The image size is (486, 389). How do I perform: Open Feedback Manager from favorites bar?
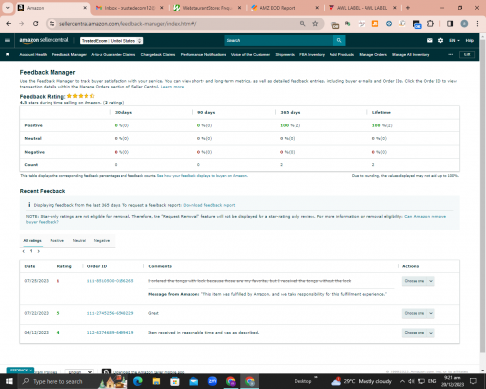click(x=69, y=54)
